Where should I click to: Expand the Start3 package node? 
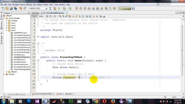[x=7, y=28]
